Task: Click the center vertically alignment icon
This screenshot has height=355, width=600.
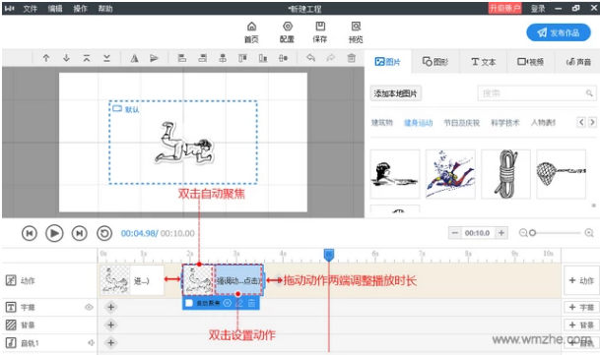Action: click(x=283, y=58)
